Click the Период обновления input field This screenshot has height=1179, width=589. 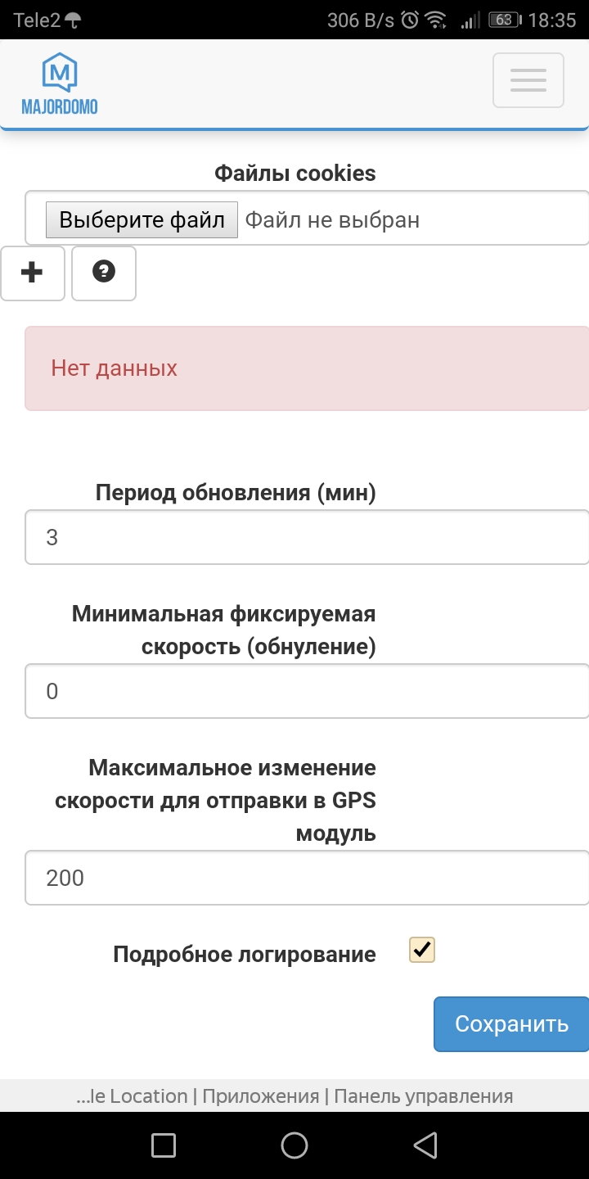(307, 536)
